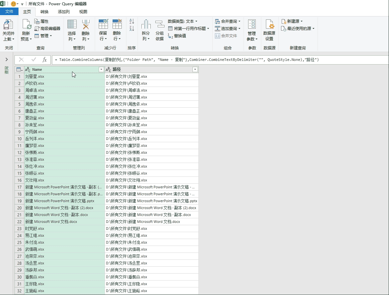Click cell D:\所有文件\新建 Microsoft Word 文档 - 副本.docx
The height and width of the screenshot is (295, 389).
click(152, 215)
